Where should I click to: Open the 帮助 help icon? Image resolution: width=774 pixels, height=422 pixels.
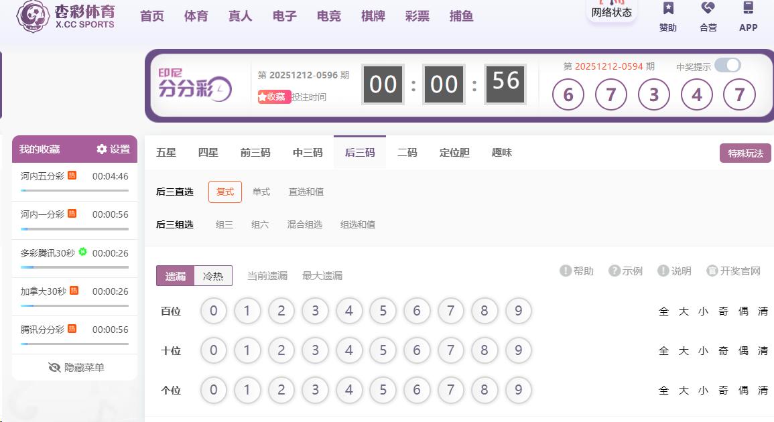tap(566, 271)
